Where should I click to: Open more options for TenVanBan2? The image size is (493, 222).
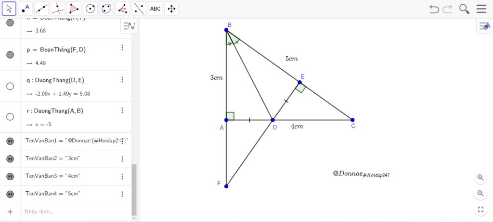122,159
